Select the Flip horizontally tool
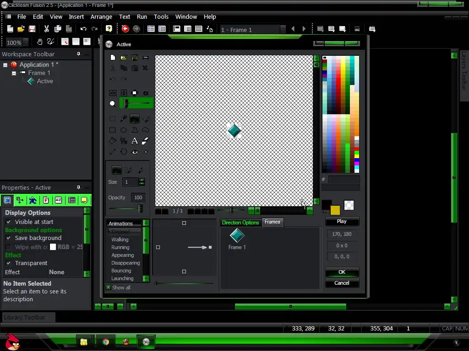Viewport: 469px width, 351px height. click(x=113, y=93)
